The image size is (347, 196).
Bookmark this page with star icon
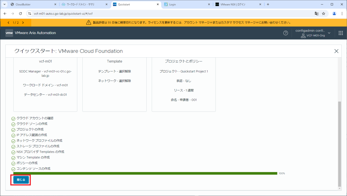[x=324, y=14]
